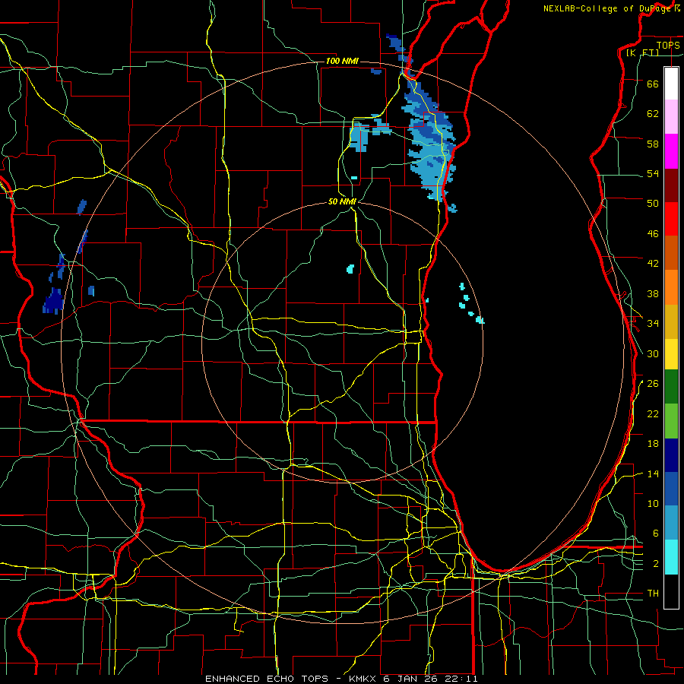Click the "50 NMI" range ring label
The height and width of the screenshot is (684, 684).
point(342,201)
